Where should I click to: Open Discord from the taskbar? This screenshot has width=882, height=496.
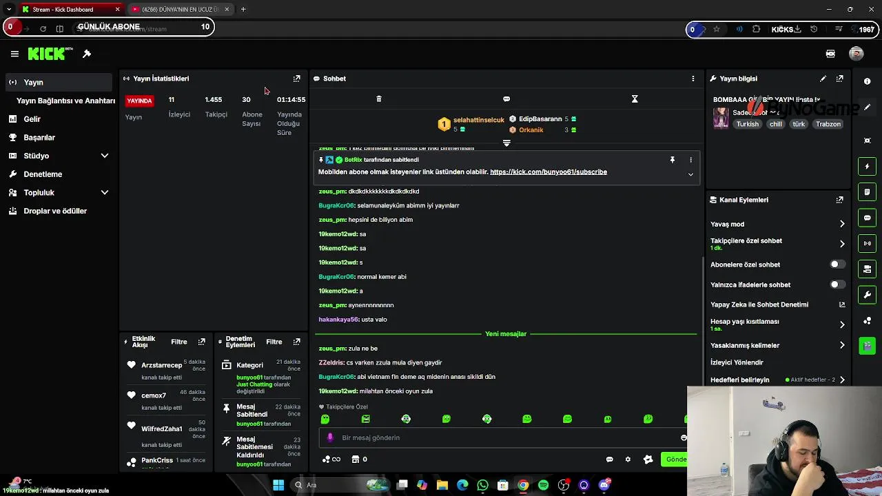point(604,485)
